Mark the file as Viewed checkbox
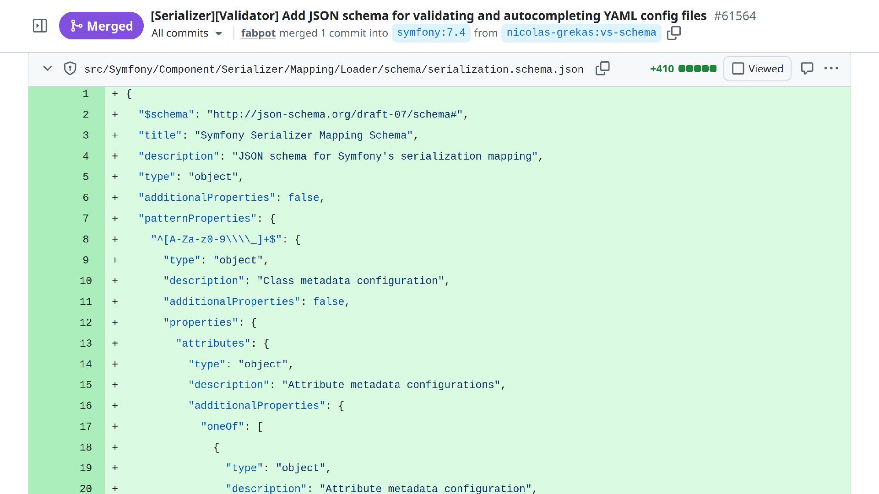This screenshot has width=879, height=494. [738, 69]
